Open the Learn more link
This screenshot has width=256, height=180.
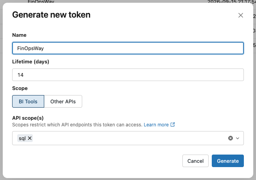point(156,125)
